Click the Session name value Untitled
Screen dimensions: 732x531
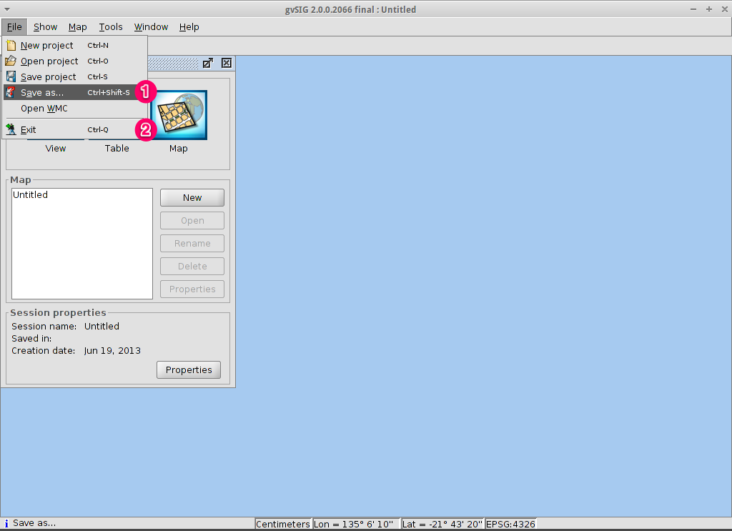(102, 326)
